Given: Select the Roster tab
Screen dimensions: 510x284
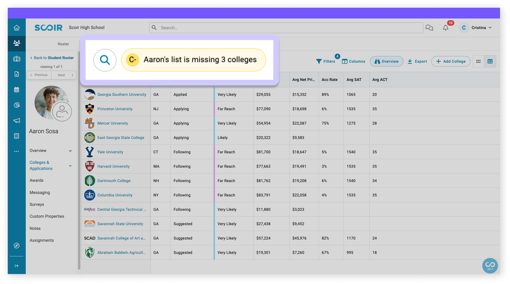Looking at the screenshot, I should coord(63,44).
